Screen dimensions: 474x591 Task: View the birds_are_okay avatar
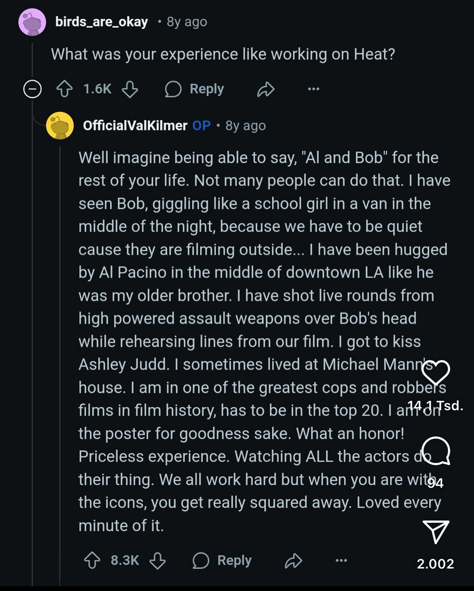coord(32,23)
